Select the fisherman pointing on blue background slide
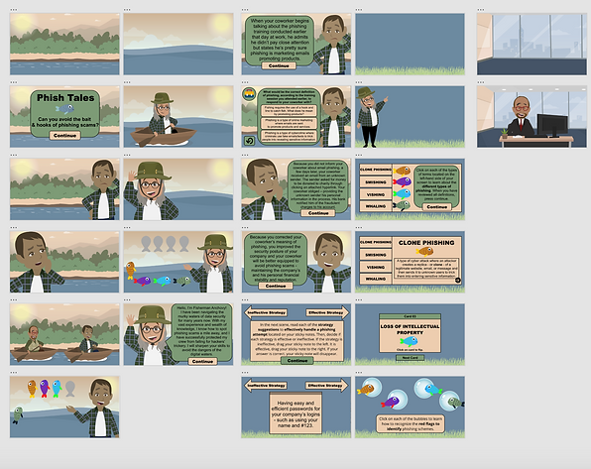The image size is (591, 469). coord(410,116)
